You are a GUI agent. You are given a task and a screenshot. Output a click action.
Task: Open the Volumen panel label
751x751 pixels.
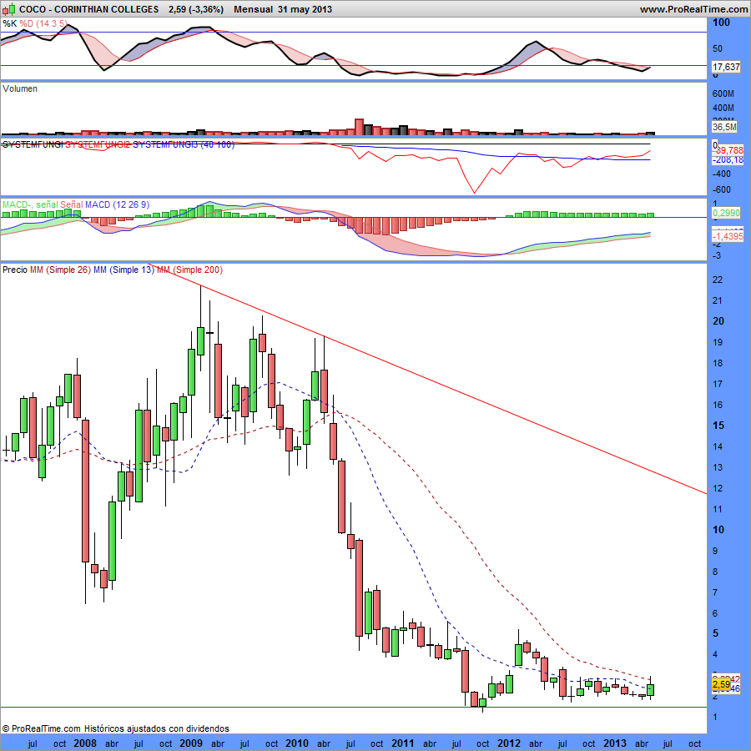pyautogui.click(x=20, y=88)
